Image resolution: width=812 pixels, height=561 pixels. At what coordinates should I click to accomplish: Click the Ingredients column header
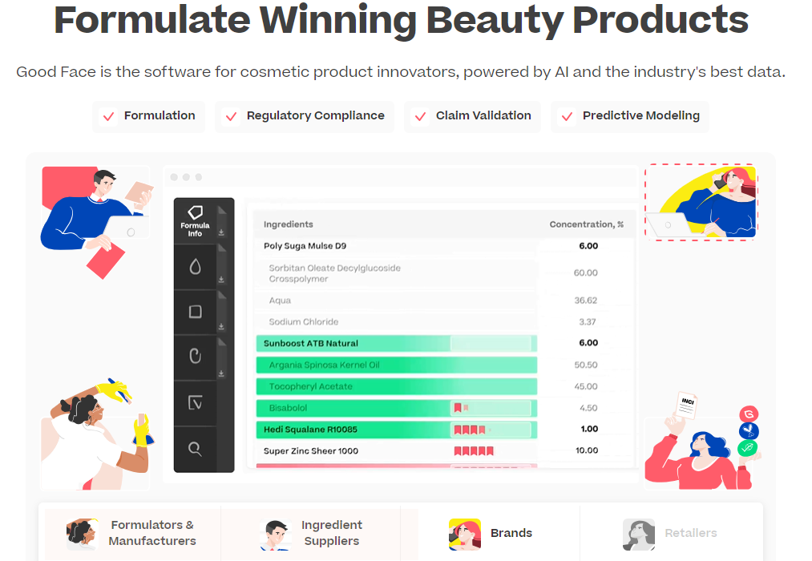(x=289, y=224)
